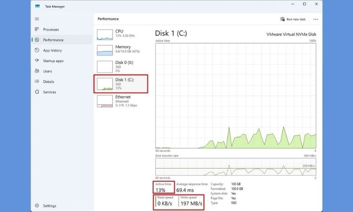Screen dimensions: 353x212
Task: Click the Memory 6.8/16.0 GB entry text
Action: (128, 51)
